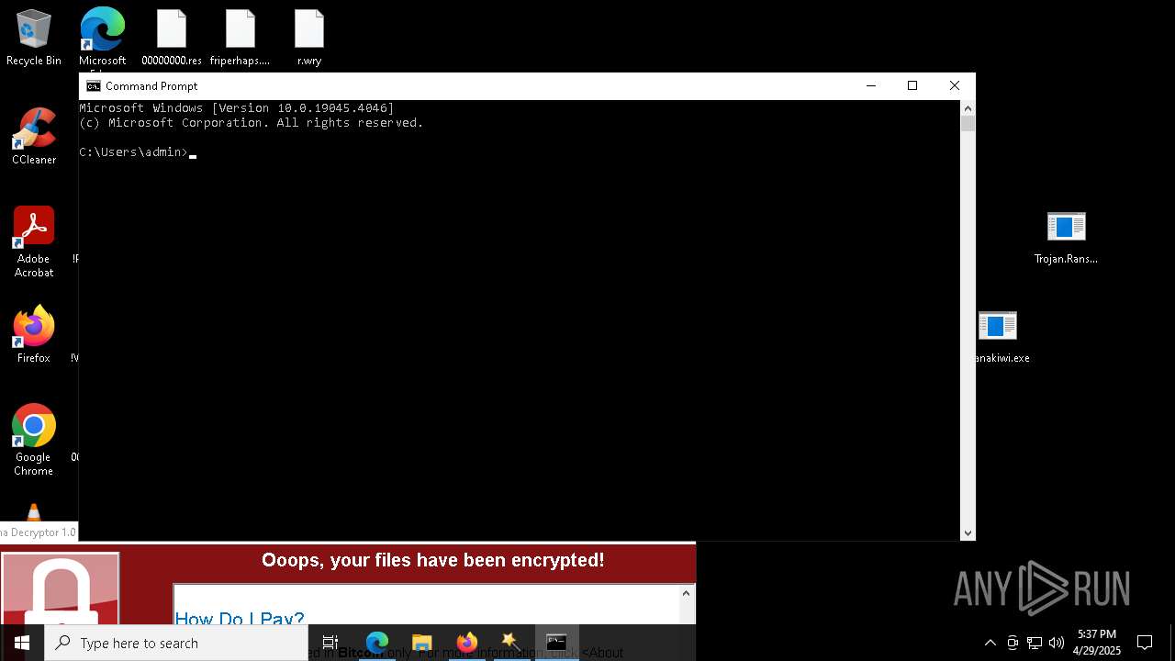Image resolution: width=1175 pixels, height=661 pixels.
Task: Select the 00000000.res file on desktop
Action: 172,39
